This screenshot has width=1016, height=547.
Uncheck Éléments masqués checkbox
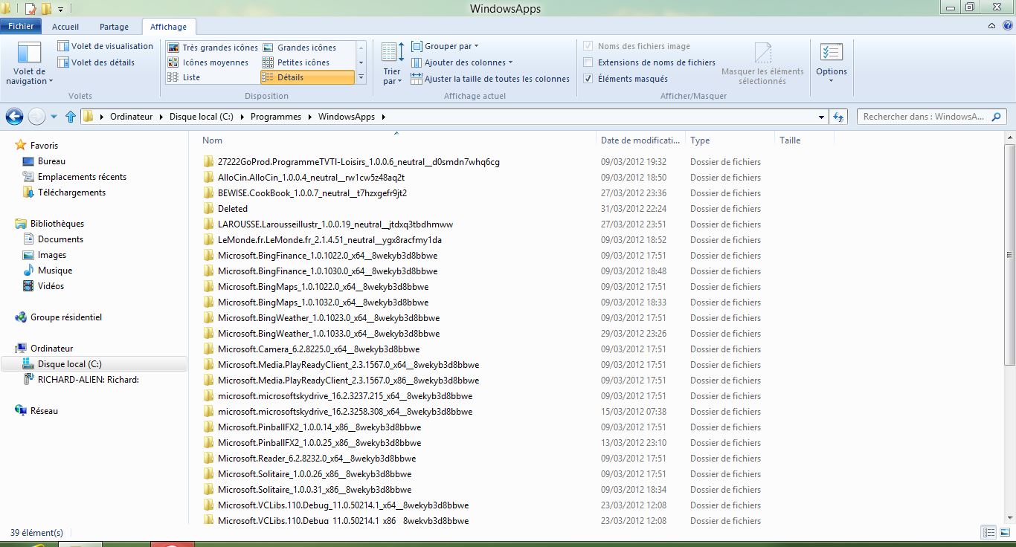pyautogui.click(x=588, y=79)
